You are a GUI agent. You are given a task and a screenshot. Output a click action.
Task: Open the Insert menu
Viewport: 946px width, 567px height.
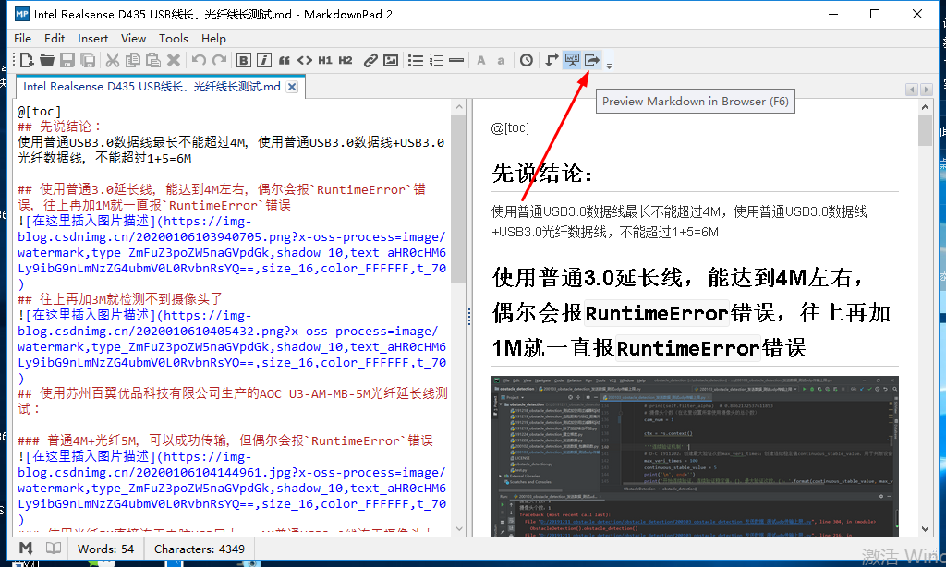coord(92,38)
